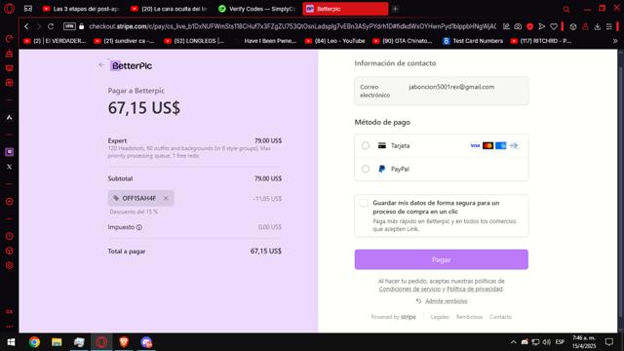View site security lock icon
The image size is (624, 351).
pos(82,26)
